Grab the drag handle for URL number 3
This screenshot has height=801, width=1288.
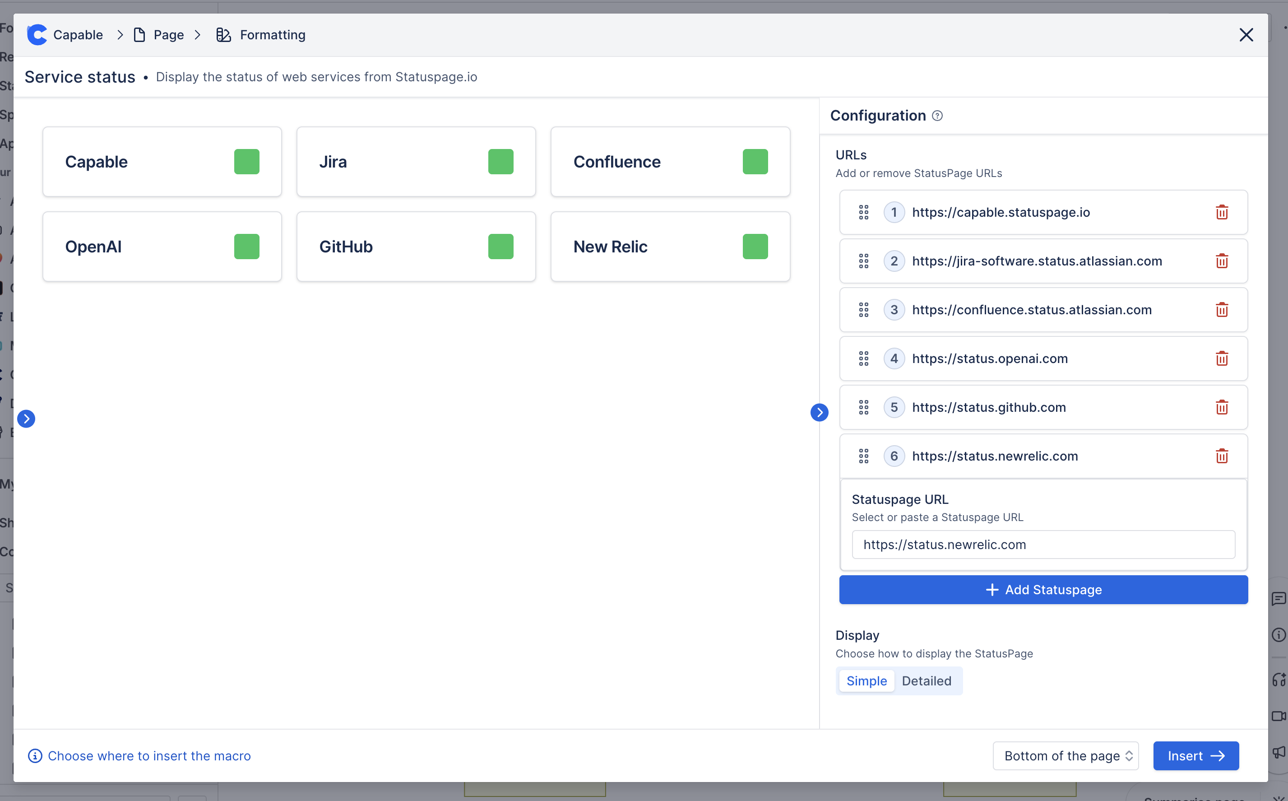coord(863,310)
